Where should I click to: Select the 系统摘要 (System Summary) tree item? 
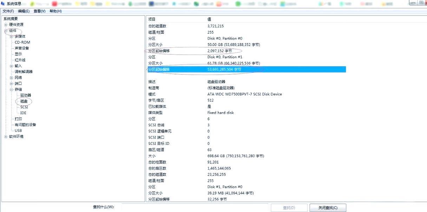pyautogui.click(x=10, y=18)
